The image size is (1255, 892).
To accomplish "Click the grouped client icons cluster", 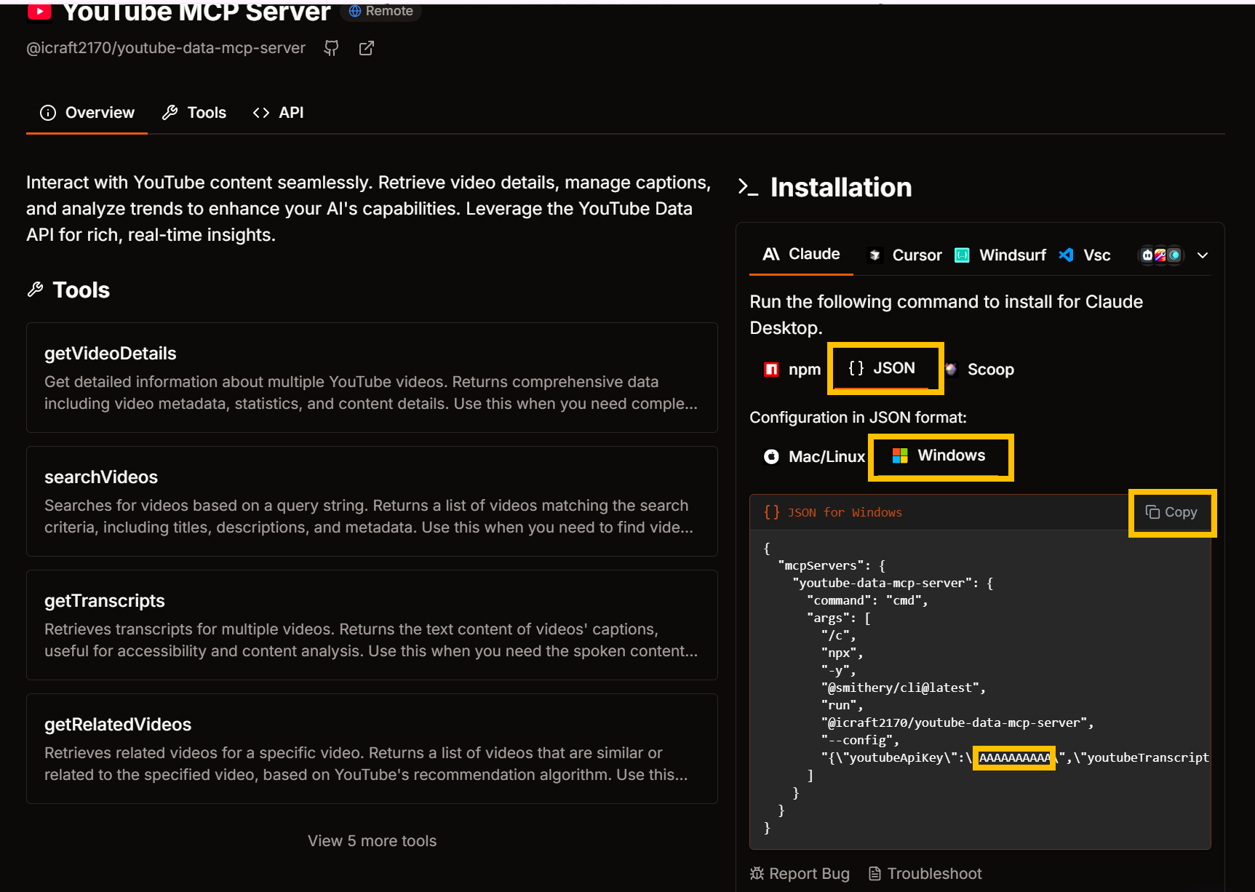I will coord(1160,255).
